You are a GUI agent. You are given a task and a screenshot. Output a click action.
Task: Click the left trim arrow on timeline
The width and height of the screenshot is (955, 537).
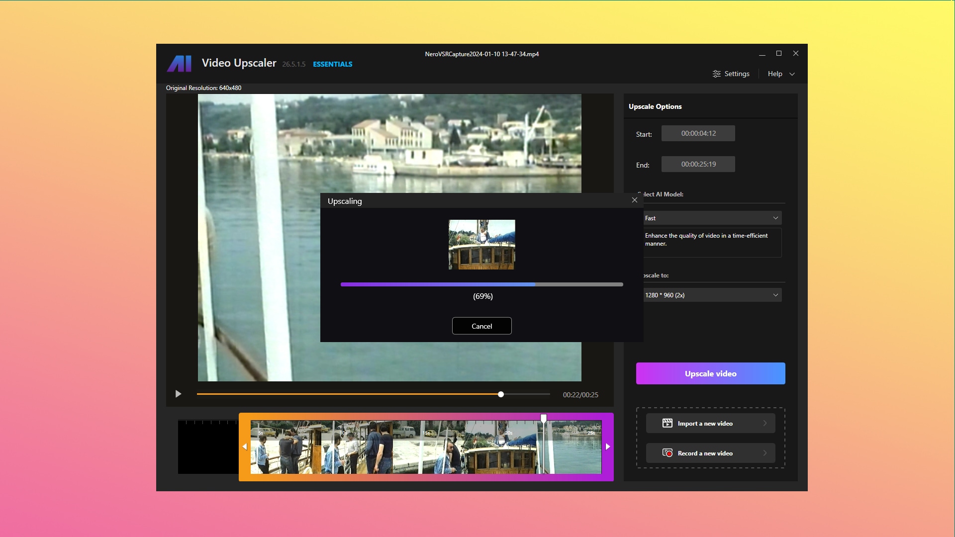244,447
